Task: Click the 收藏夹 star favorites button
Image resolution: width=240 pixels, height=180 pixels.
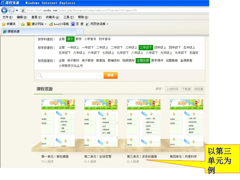Action: pyautogui.click(x=9, y=24)
